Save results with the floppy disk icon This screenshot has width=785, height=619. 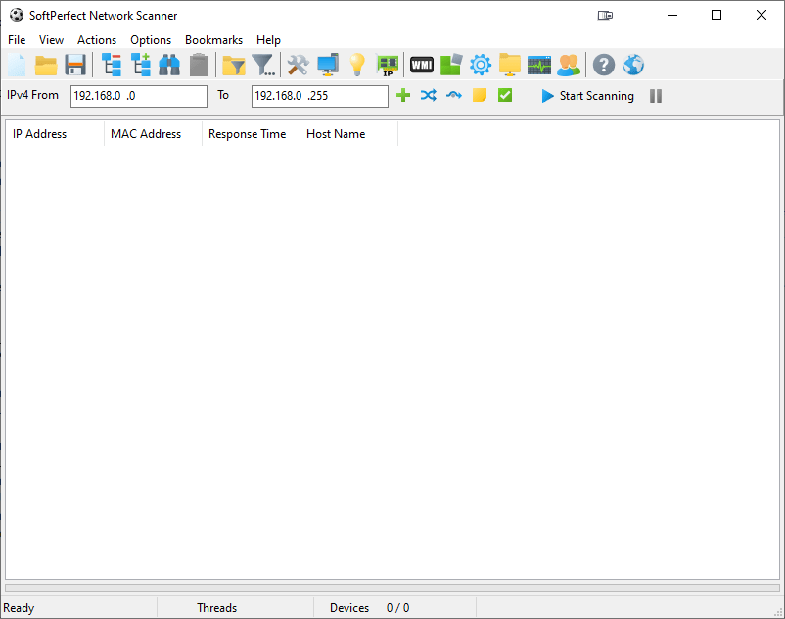tap(75, 65)
